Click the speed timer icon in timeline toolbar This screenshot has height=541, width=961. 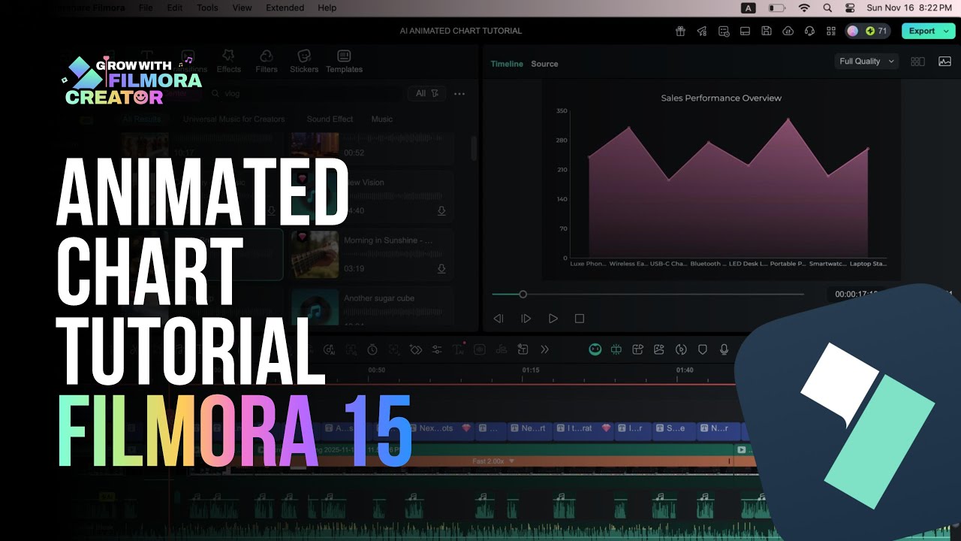[x=372, y=349]
